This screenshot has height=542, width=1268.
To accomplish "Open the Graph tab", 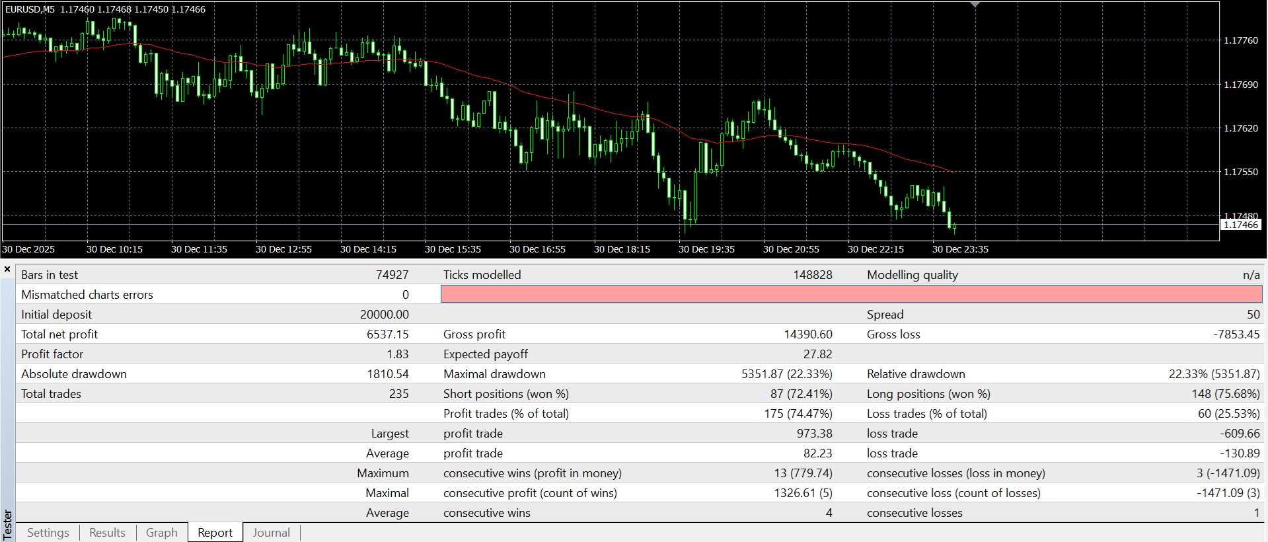I will [x=162, y=533].
